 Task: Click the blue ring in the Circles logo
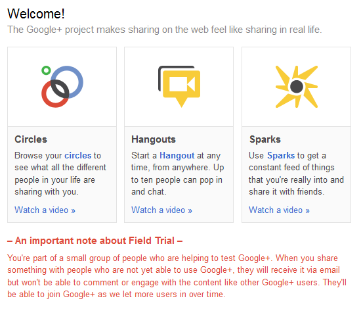pyautogui.click(x=67, y=82)
